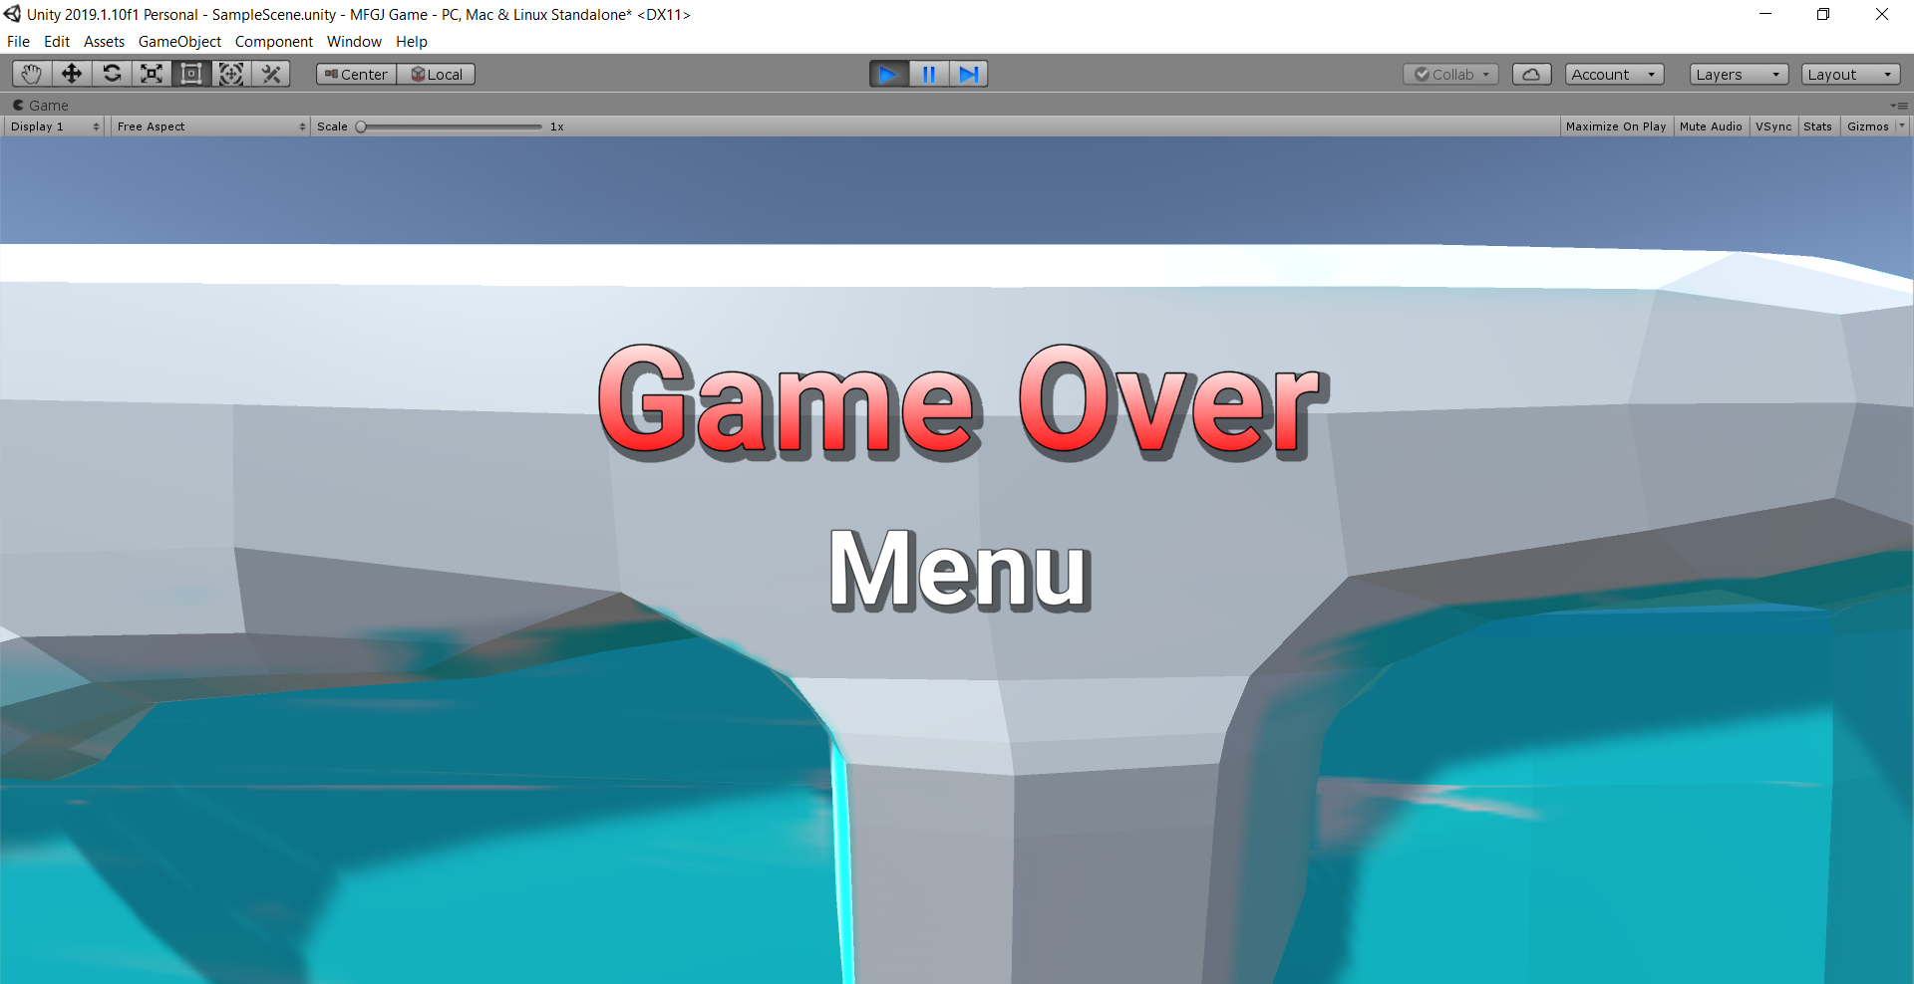Open the Window menu

coord(354,42)
